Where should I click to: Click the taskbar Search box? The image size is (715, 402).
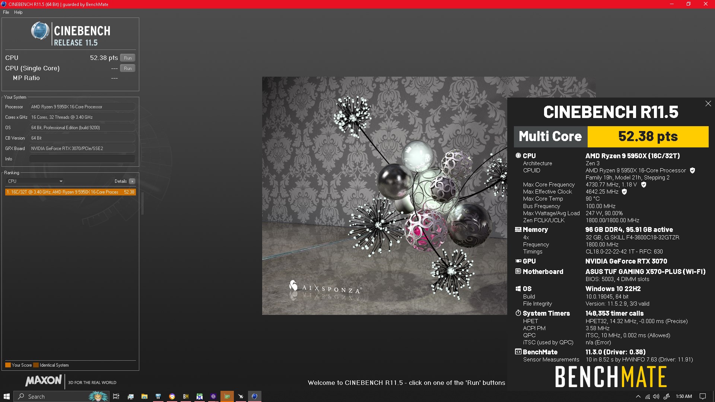click(61, 396)
